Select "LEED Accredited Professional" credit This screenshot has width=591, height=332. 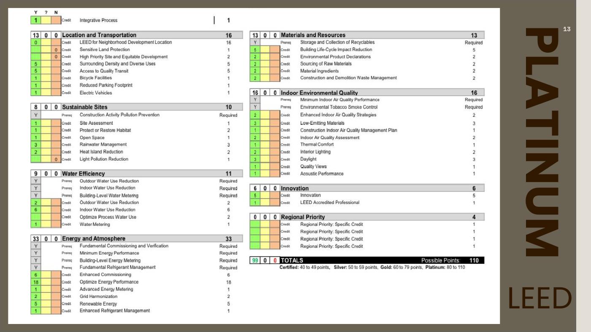click(x=330, y=203)
